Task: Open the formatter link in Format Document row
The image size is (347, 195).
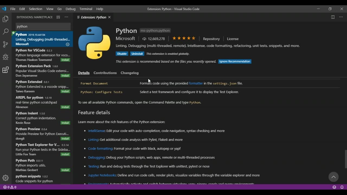Action: click(x=196, y=83)
